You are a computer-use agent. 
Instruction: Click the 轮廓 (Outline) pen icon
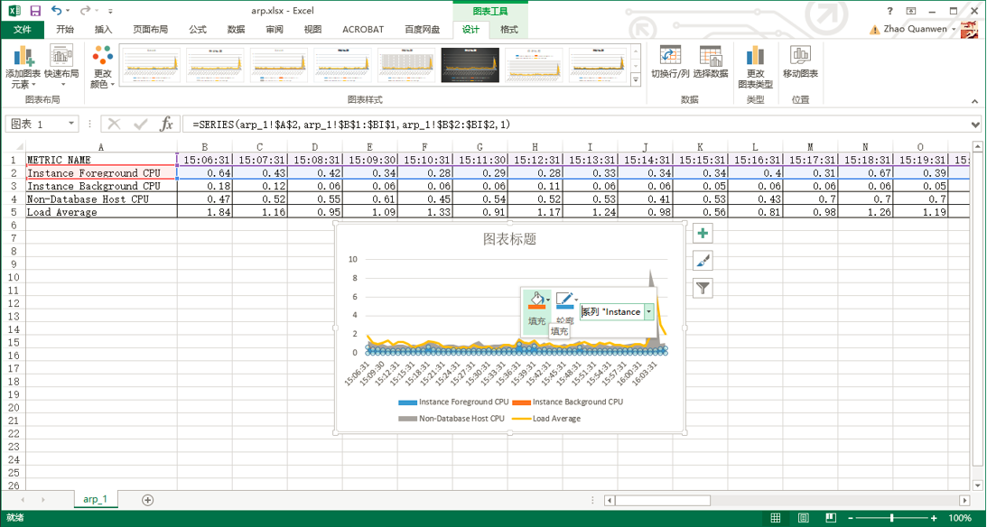(565, 301)
